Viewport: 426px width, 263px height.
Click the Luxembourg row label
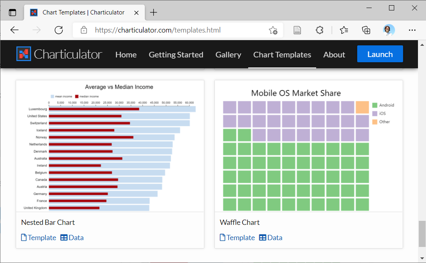[38, 109]
